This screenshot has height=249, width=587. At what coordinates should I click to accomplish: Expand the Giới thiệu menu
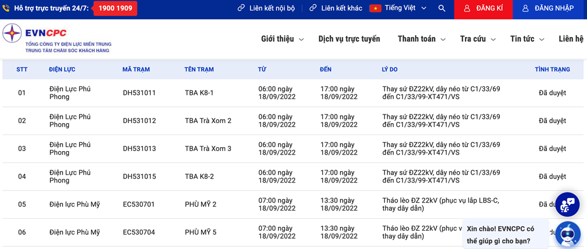(x=283, y=39)
